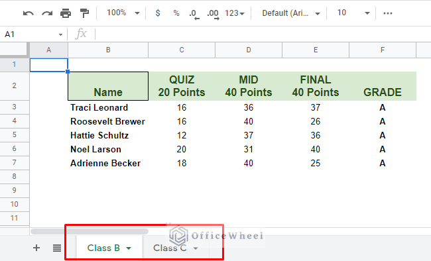This screenshot has height=261, width=431.
Task: Click the MID 40 Points header cell
Action: point(249,86)
